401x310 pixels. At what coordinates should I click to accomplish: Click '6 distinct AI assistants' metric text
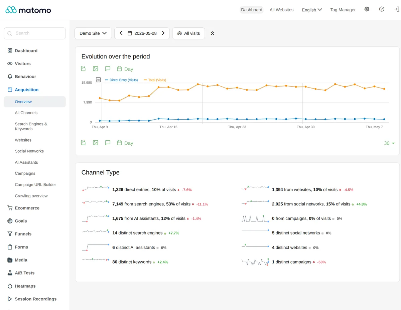[x=134, y=248]
